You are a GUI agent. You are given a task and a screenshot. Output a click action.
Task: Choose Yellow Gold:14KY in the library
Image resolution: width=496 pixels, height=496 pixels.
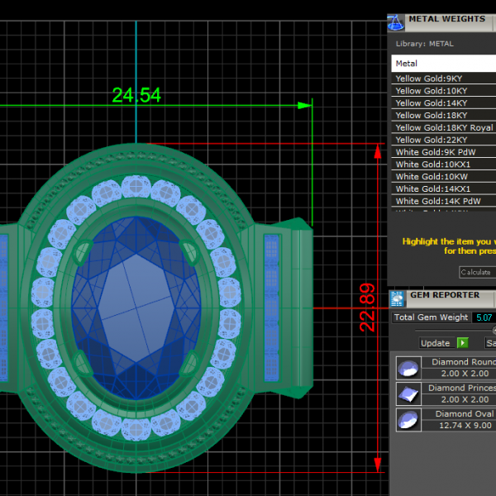pos(431,103)
